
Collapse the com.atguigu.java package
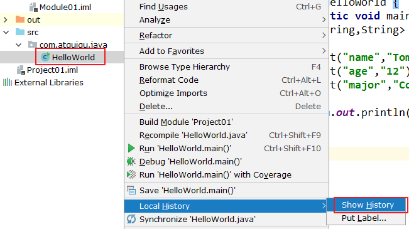click(x=18, y=45)
